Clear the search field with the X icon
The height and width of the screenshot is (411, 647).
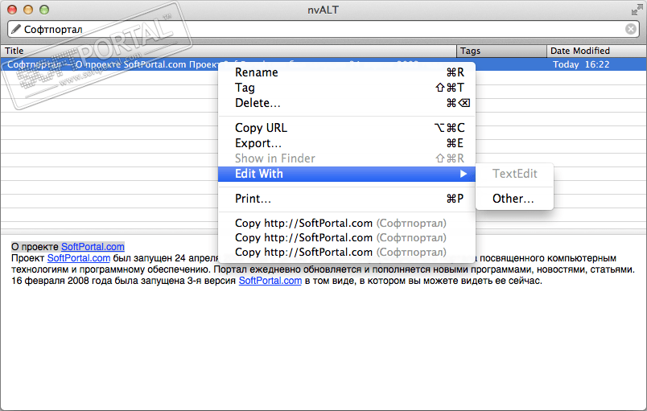(630, 29)
